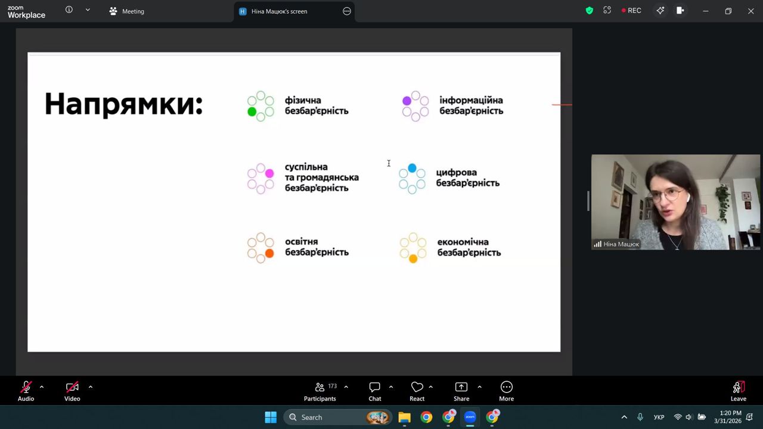Leave the meeting
The height and width of the screenshot is (429, 763).
click(x=738, y=391)
